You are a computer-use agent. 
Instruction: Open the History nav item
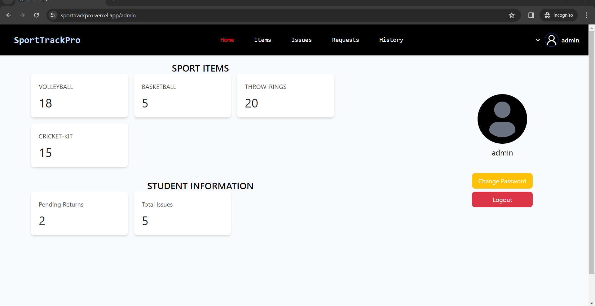point(391,40)
